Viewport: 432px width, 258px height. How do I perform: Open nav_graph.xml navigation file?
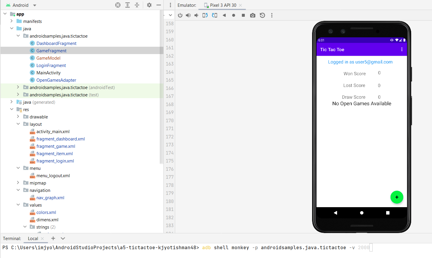click(x=50, y=197)
